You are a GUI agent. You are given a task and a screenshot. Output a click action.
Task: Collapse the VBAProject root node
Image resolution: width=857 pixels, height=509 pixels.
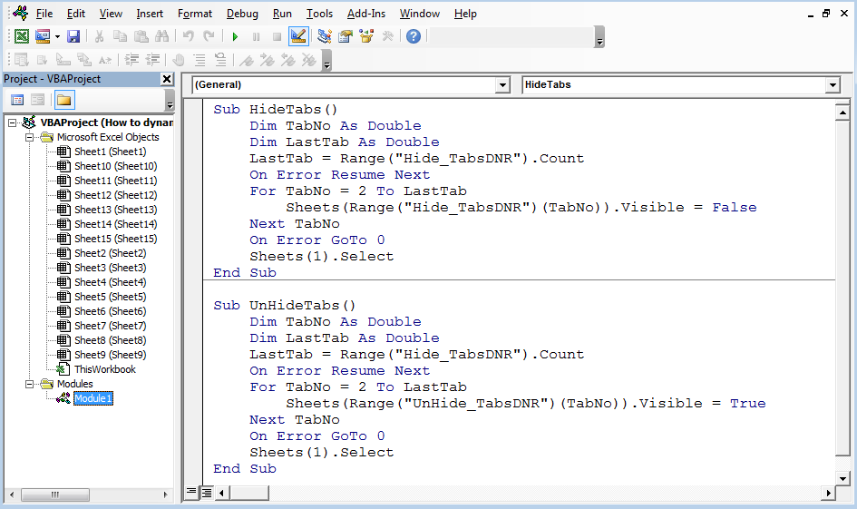12,123
